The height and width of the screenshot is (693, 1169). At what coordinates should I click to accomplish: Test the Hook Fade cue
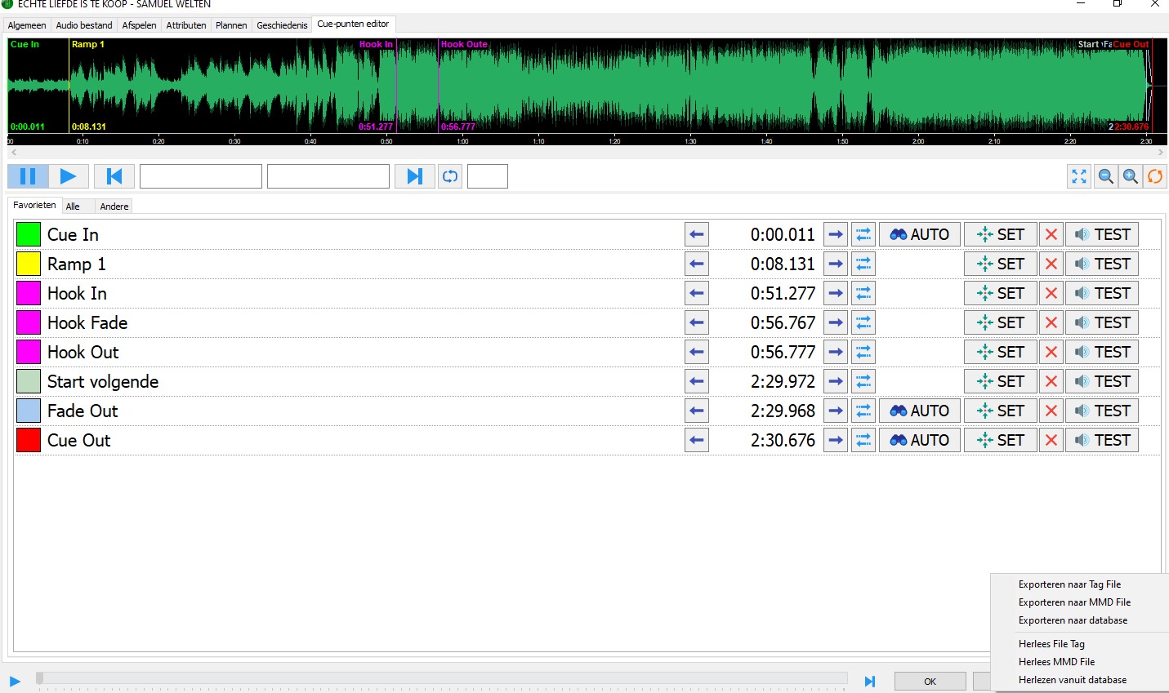tap(1102, 323)
